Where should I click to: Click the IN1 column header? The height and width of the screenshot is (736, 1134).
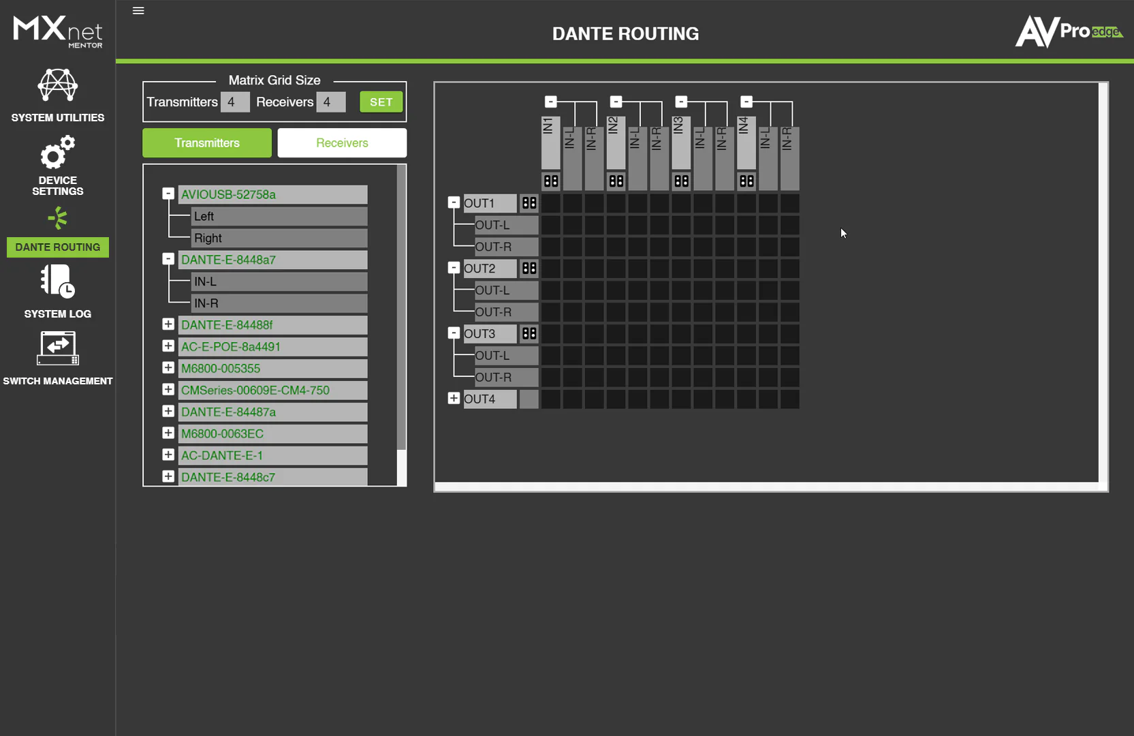tap(551, 142)
